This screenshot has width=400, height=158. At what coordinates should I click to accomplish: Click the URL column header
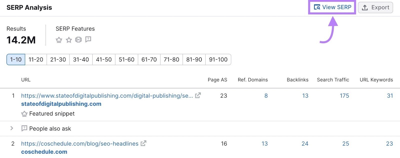[x=26, y=80]
